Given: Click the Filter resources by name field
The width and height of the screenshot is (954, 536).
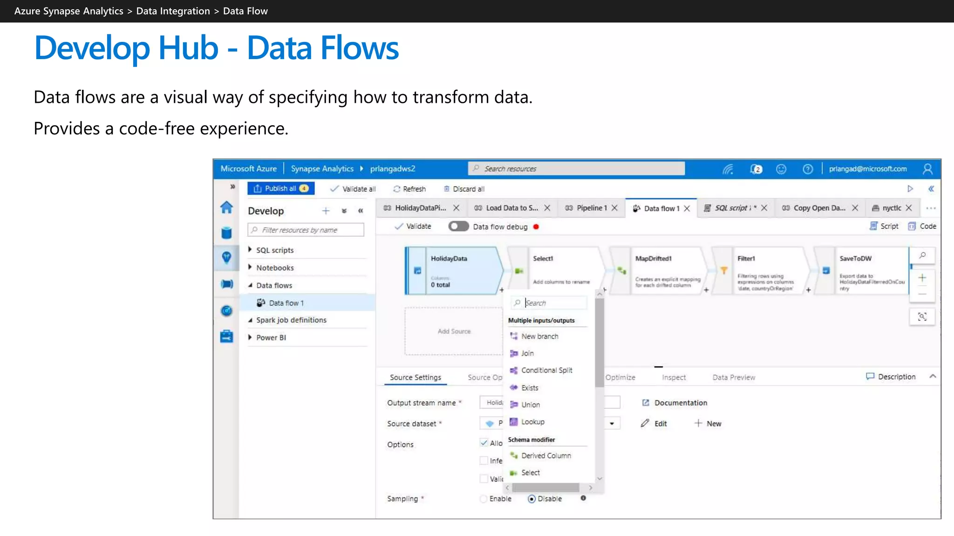Looking at the screenshot, I should (x=306, y=230).
